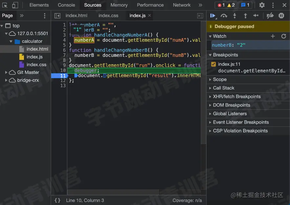
Task: Switch to the index.html editor tab
Action: [76, 16]
